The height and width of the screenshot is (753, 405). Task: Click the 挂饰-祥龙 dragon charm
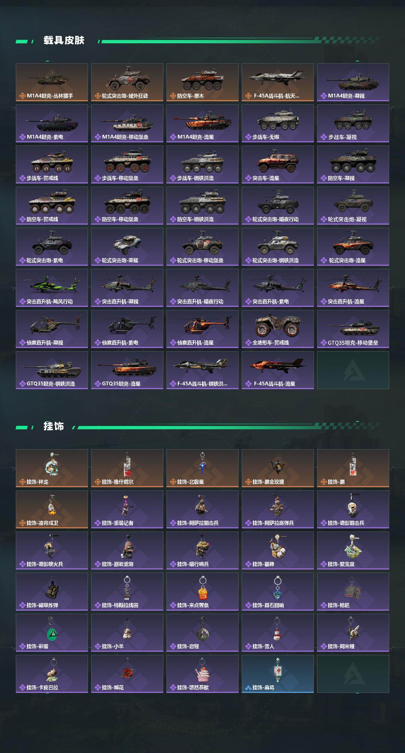52,468
